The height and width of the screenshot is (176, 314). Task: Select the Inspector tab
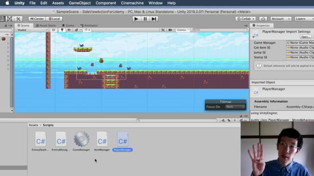point(261,25)
